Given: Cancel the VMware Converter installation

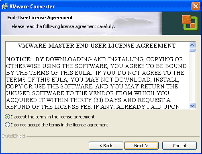Looking at the screenshot, I should coord(180,146).
